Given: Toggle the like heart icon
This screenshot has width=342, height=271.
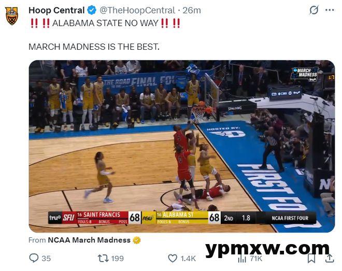Looking at the screenshot, I should (x=173, y=258).
